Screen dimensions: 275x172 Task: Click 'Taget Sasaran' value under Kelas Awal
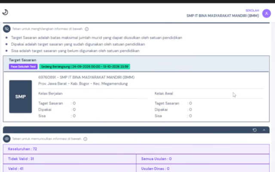190,103
